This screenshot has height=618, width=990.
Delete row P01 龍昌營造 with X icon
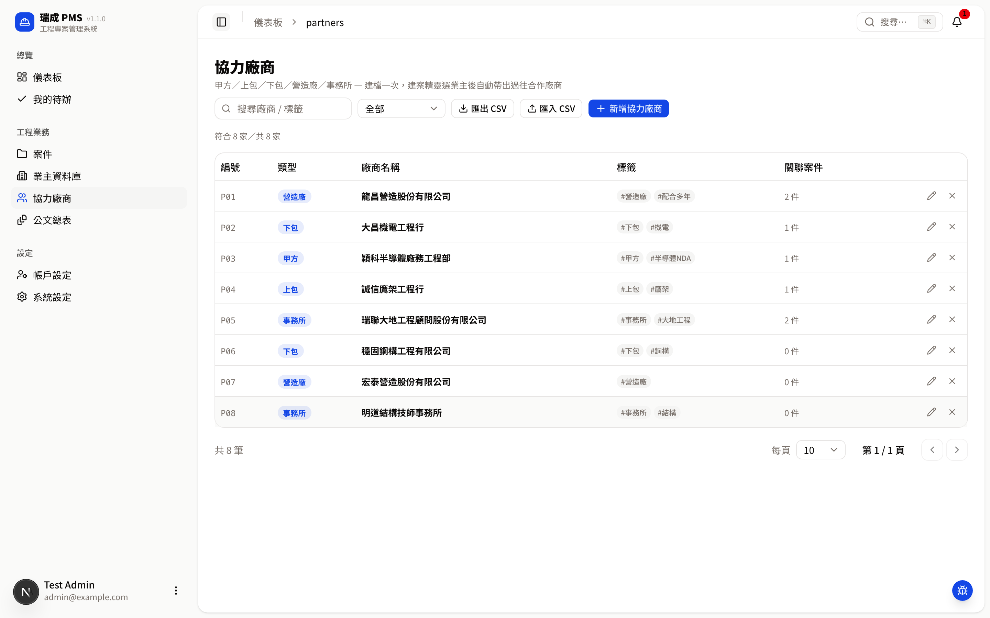(953, 196)
